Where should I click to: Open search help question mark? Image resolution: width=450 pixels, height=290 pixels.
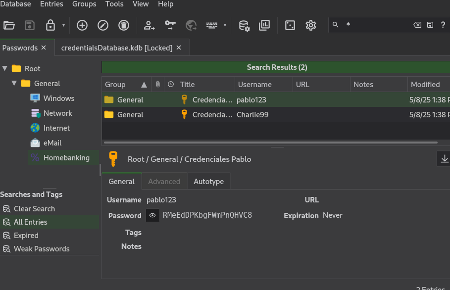click(x=443, y=25)
